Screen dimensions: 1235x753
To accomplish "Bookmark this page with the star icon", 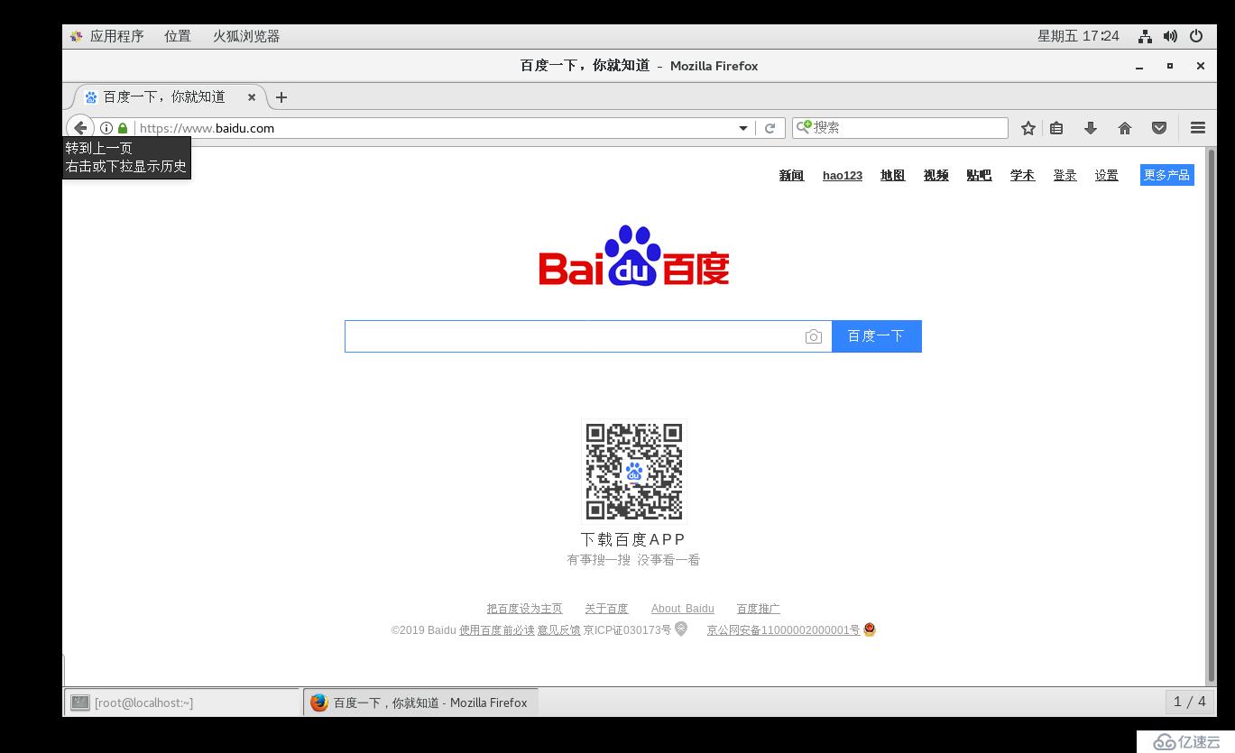I will coord(1028,128).
